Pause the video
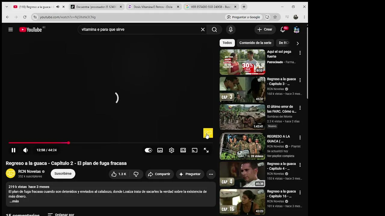This screenshot has height=216, width=385. (14, 150)
